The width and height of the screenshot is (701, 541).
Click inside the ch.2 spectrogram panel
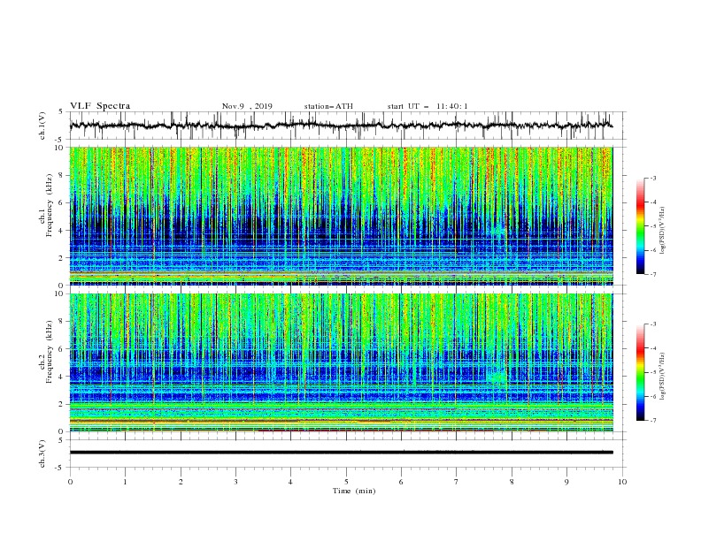coord(342,362)
